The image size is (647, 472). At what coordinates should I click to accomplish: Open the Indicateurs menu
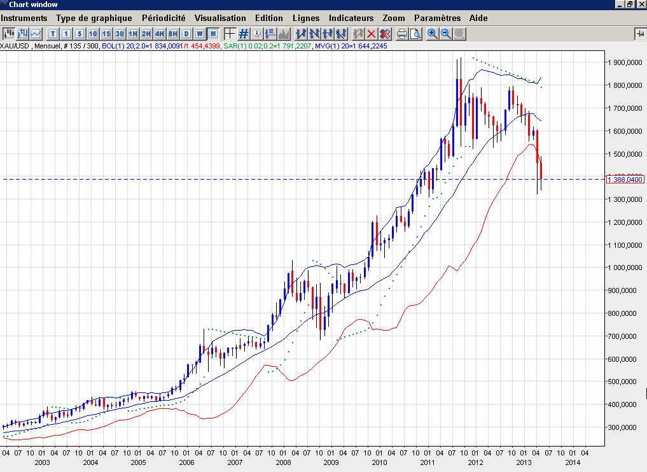coord(351,18)
